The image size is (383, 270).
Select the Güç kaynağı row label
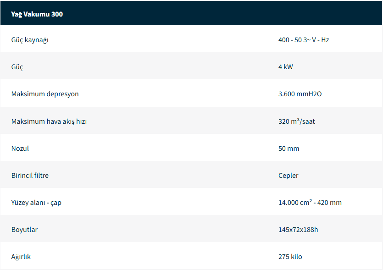tap(30, 40)
